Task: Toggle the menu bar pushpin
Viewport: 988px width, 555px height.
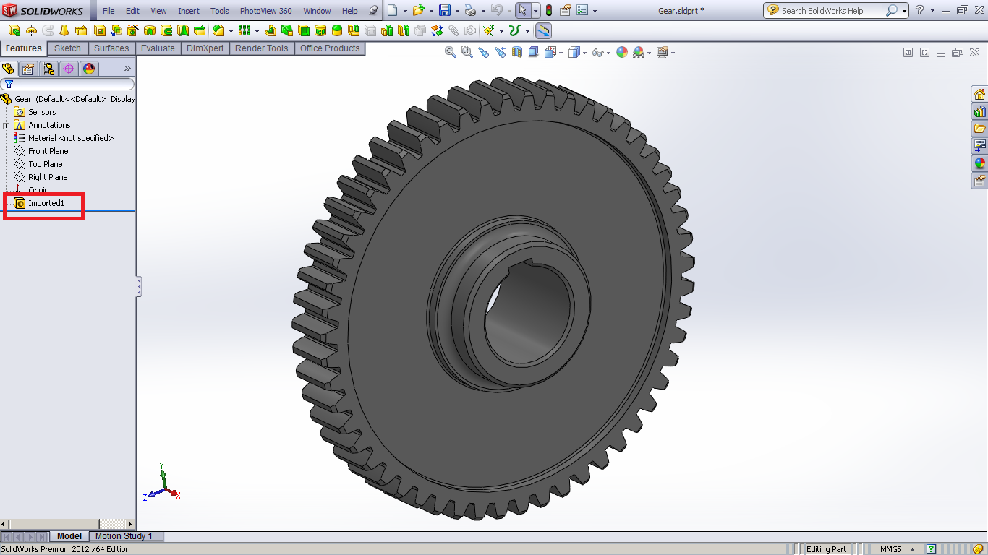Action: click(x=373, y=11)
